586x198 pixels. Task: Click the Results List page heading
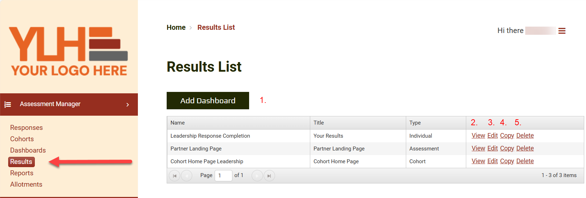coord(204,67)
